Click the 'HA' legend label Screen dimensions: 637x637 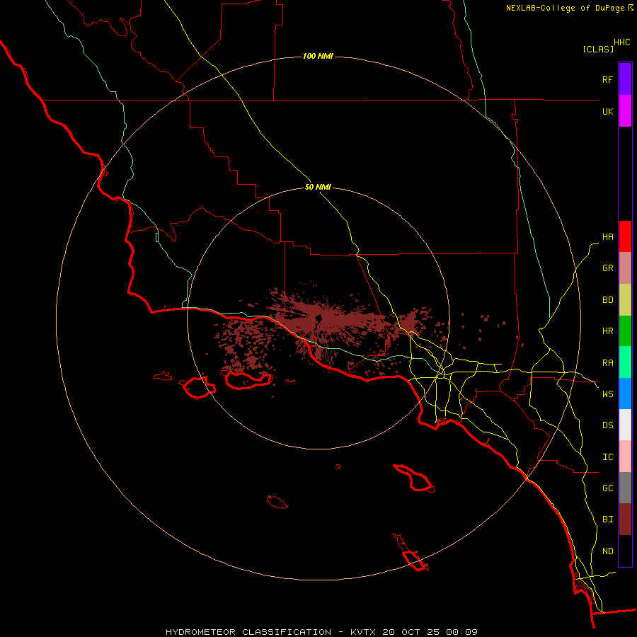(607, 237)
